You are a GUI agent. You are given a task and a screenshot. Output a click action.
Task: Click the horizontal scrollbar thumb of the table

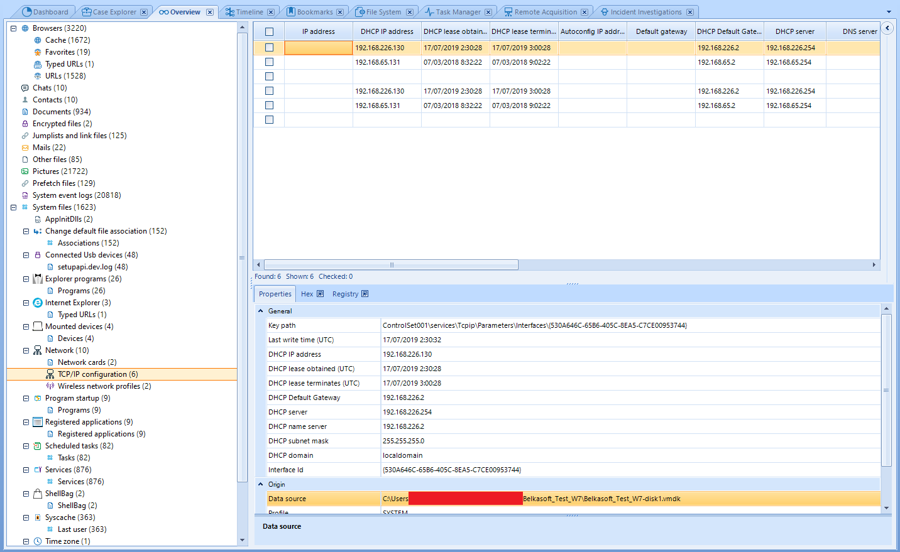391,265
